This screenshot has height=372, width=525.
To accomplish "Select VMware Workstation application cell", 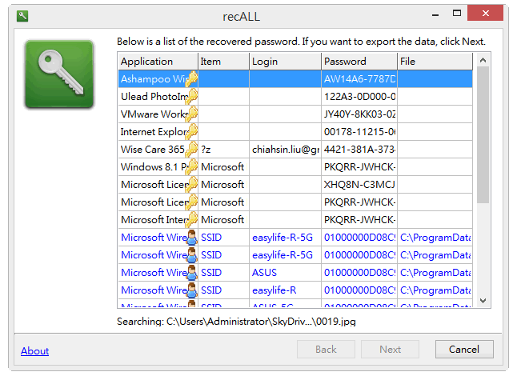I will click(x=158, y=114).
